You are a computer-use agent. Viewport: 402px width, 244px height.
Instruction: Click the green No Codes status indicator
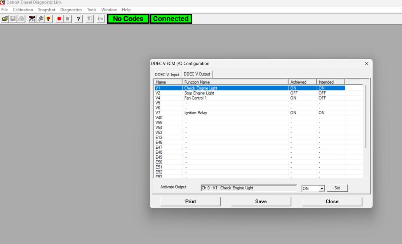[128, 19]
